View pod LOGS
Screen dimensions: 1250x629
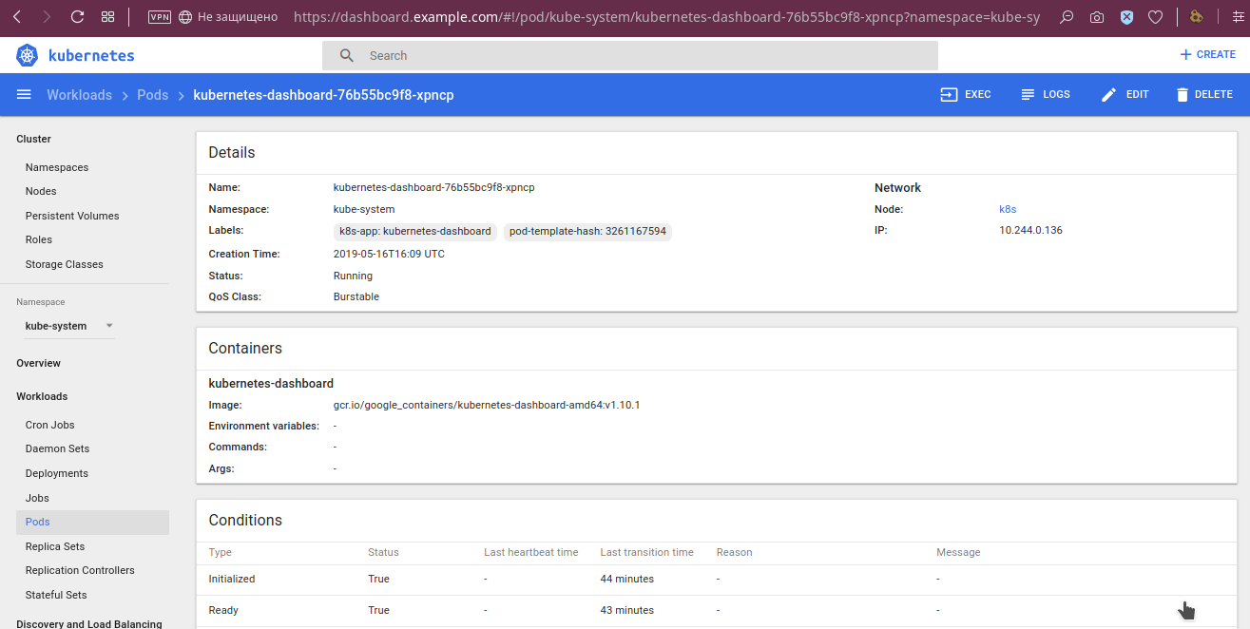coord(1045,95)
